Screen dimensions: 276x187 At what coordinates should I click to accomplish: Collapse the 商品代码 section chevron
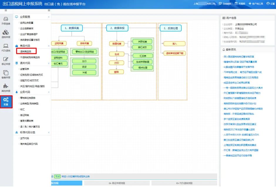tap(49, 46)
